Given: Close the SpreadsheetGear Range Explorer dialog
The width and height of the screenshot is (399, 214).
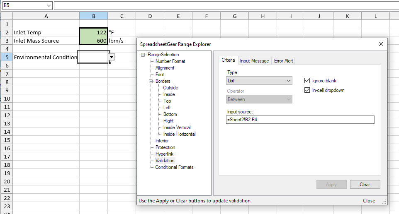Looking at the screenshot, I should (x=381, y=44).
